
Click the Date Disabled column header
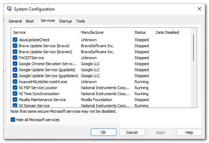pos(172,32)
